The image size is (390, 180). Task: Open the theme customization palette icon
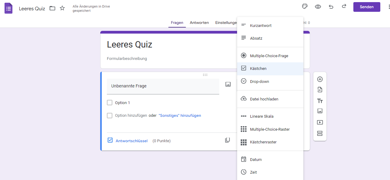[x=305, y=7]
